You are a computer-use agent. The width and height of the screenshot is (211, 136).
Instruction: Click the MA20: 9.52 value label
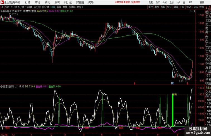[x=54, y=11]
